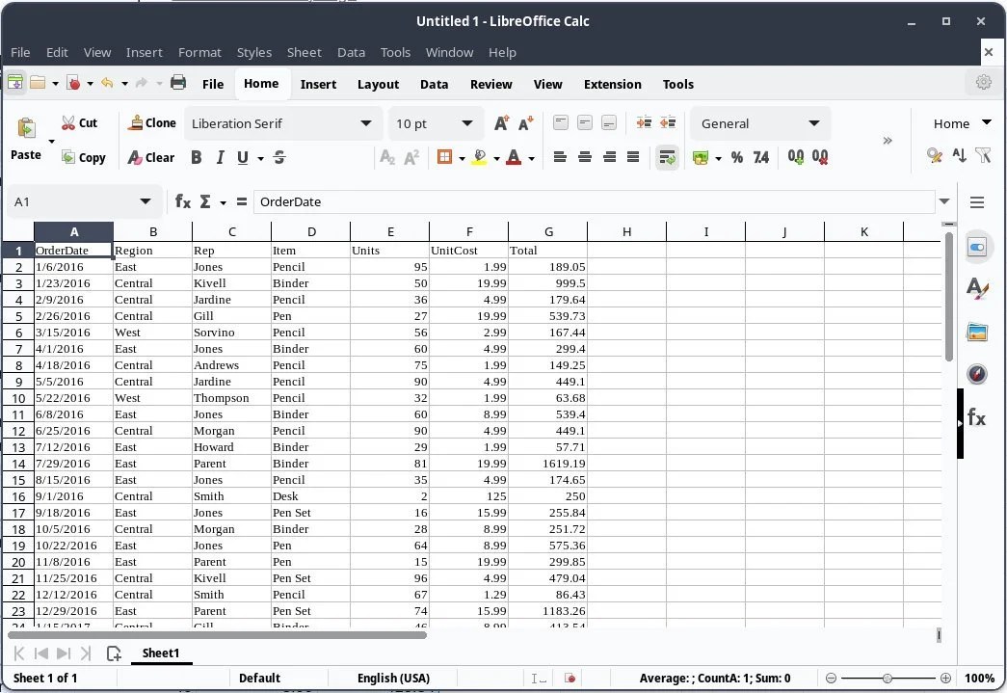The image size is (1007, 693).
Task: Apply Percent number format
Action: [737, 157]
